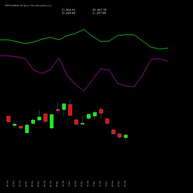Viewport: 193px width, 193px height.
Task: Select the 17 Dec date label
Action: click(x=94, y=183)
